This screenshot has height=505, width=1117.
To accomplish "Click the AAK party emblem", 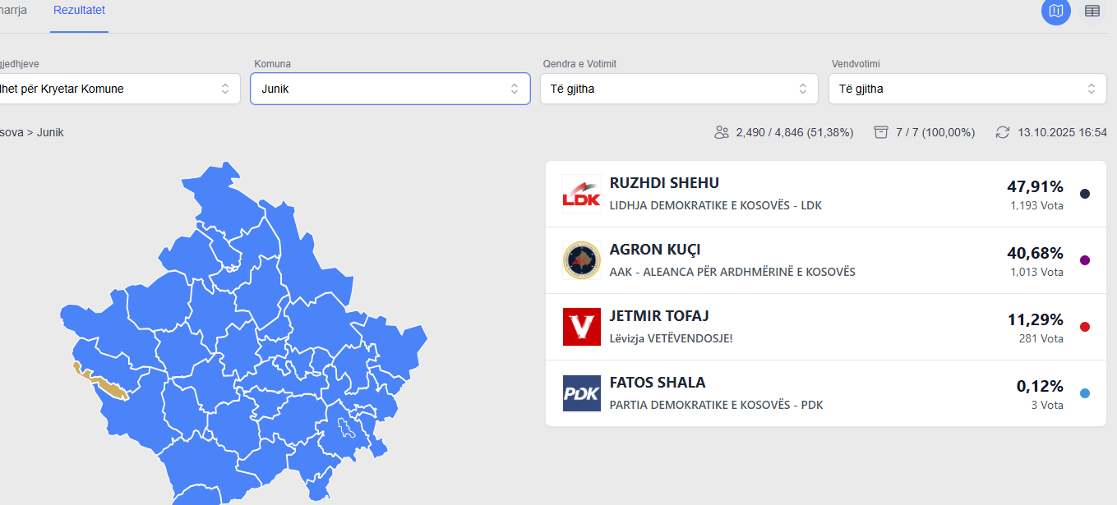I will coord(581,260).
